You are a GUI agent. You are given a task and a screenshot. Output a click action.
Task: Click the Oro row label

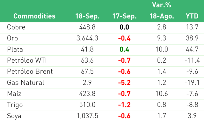pyautogui.click(x=12, y=38)
